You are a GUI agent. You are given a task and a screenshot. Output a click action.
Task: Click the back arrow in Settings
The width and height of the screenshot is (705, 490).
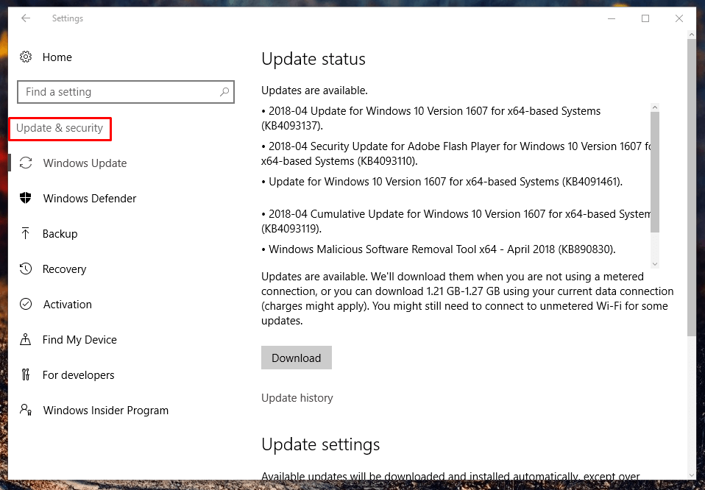(x=26, y=18)
